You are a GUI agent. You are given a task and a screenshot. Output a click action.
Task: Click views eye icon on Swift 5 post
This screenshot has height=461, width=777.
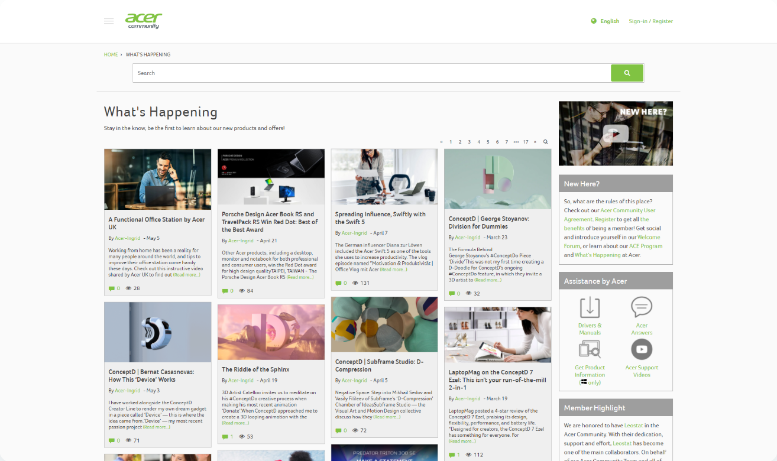355,283
